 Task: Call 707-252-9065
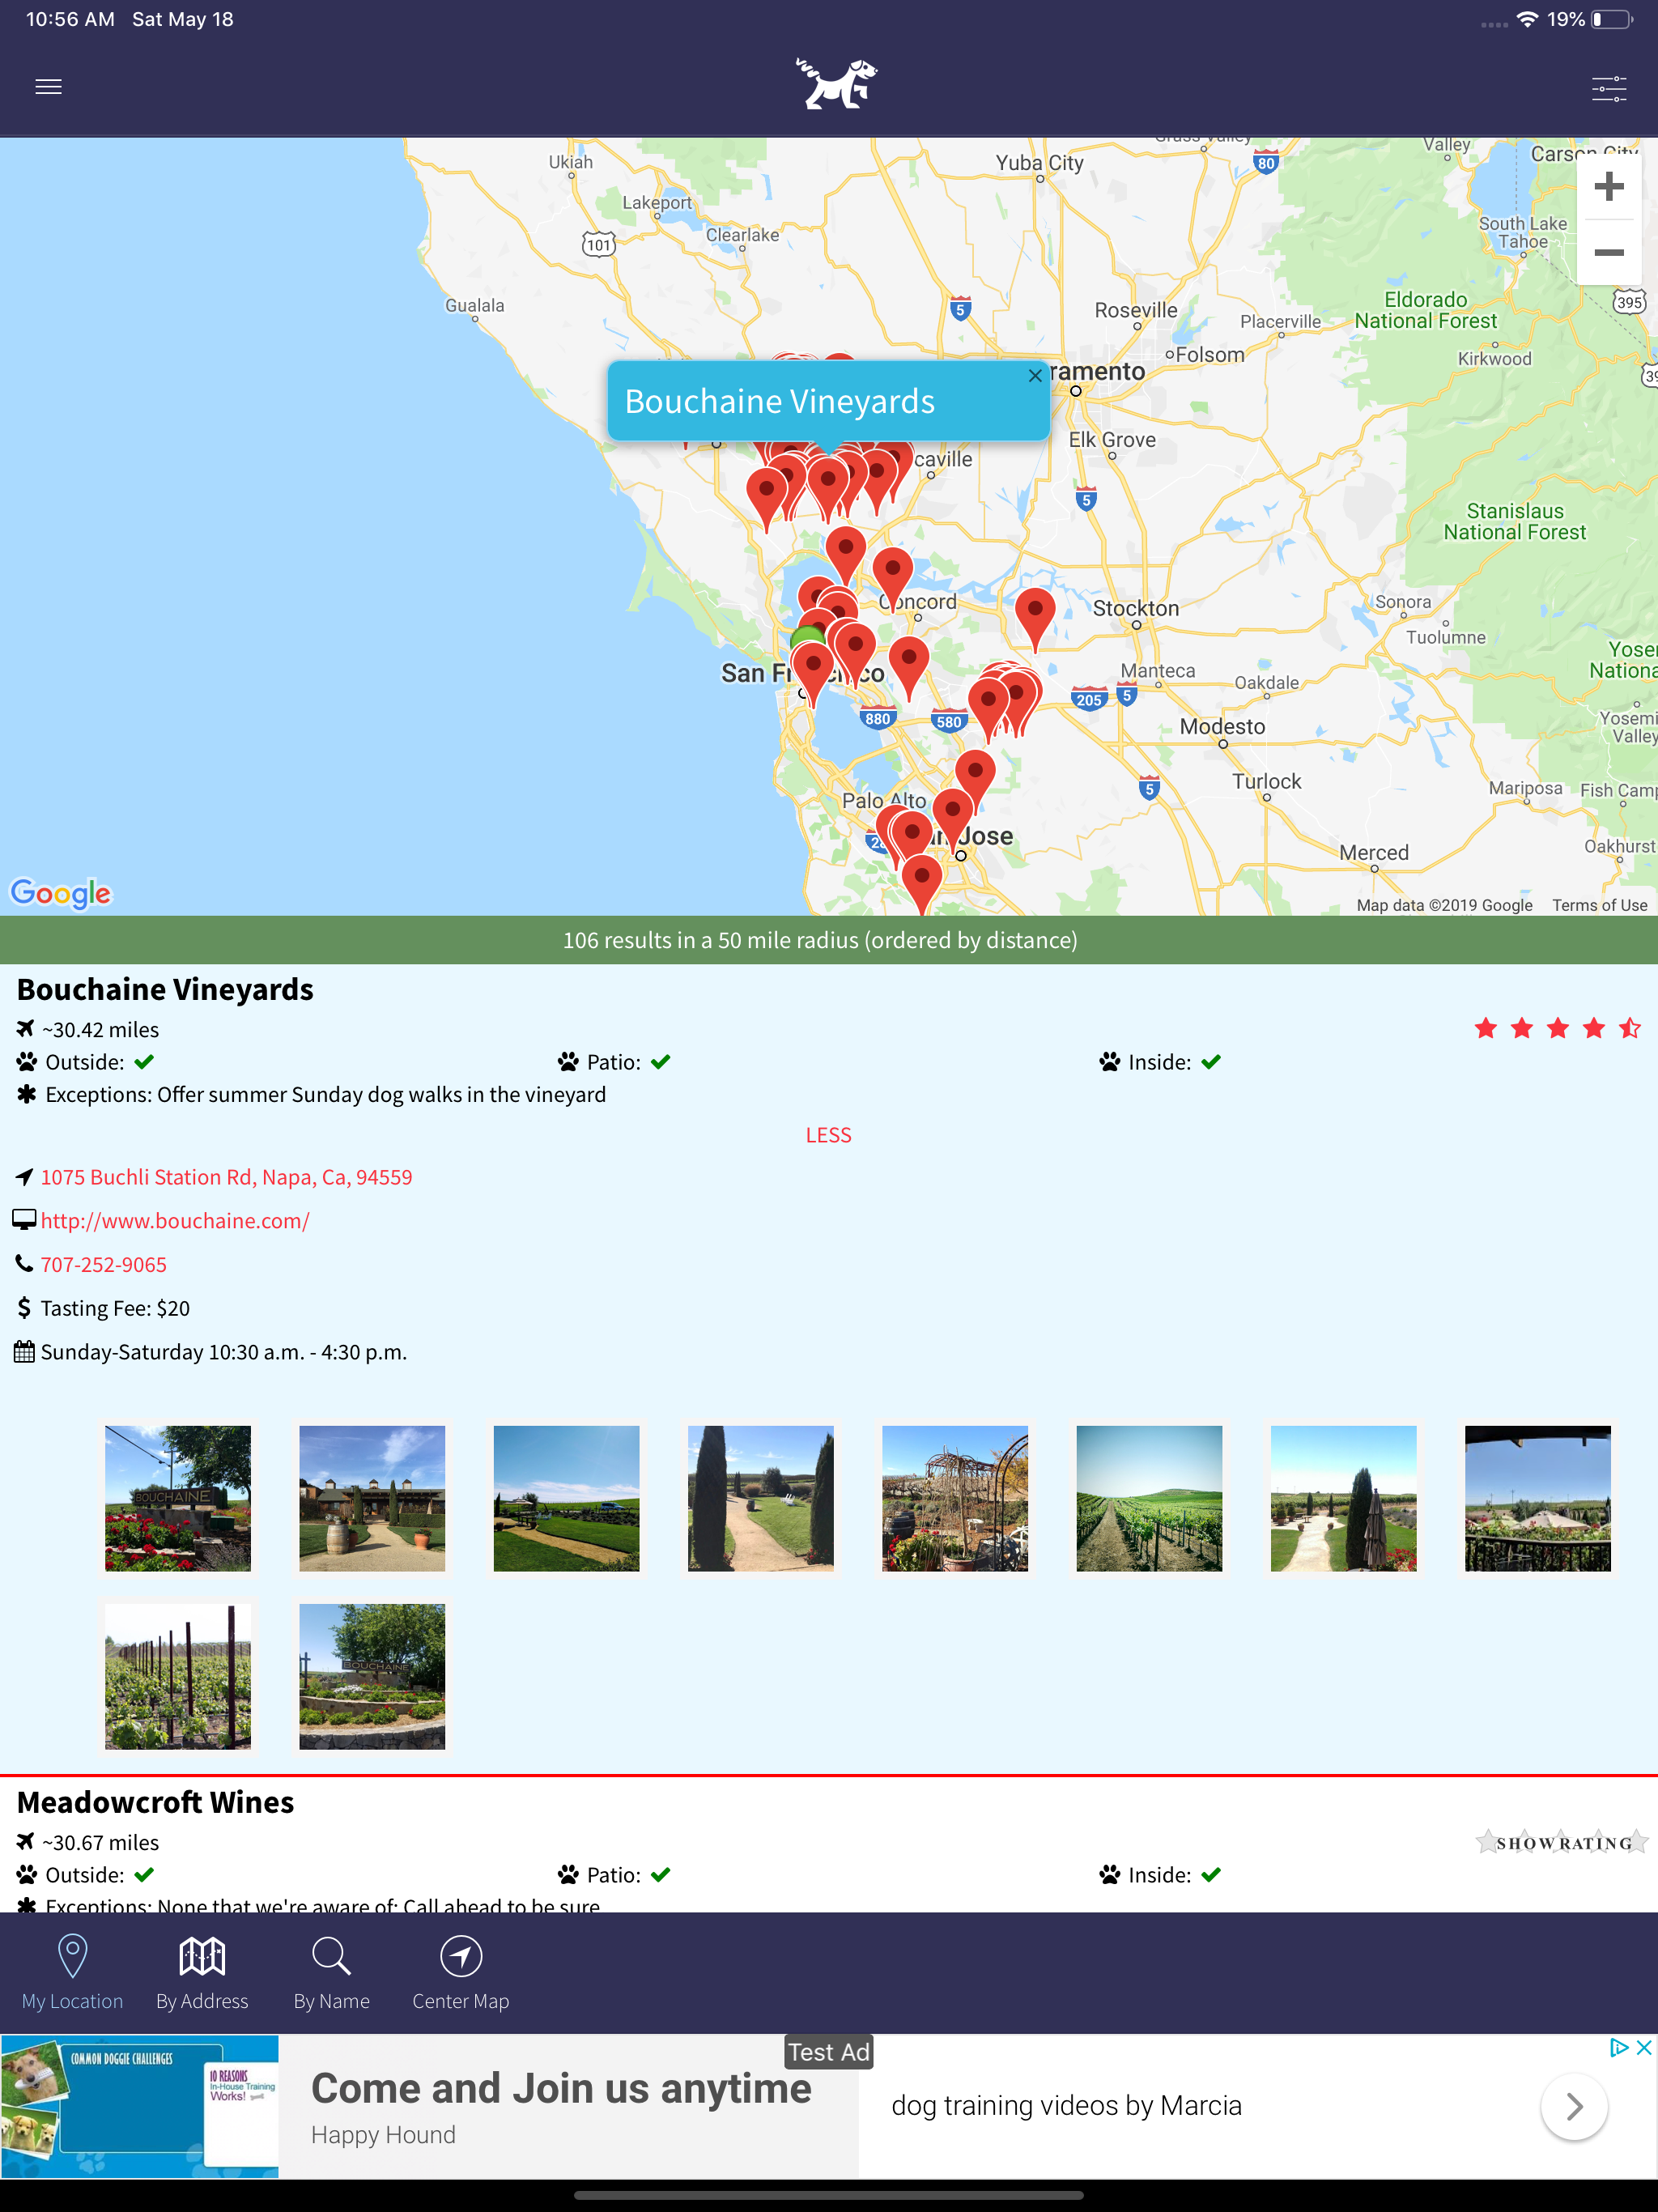point(104,1265)
